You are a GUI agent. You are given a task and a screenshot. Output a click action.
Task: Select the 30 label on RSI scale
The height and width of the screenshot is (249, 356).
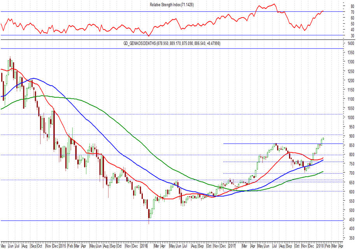click(x=352, y=36)
